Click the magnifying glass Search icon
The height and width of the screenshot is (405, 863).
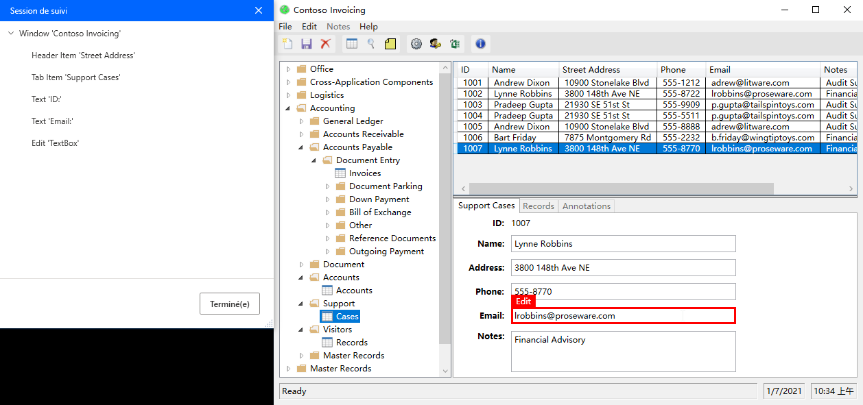tap(371, 44)
